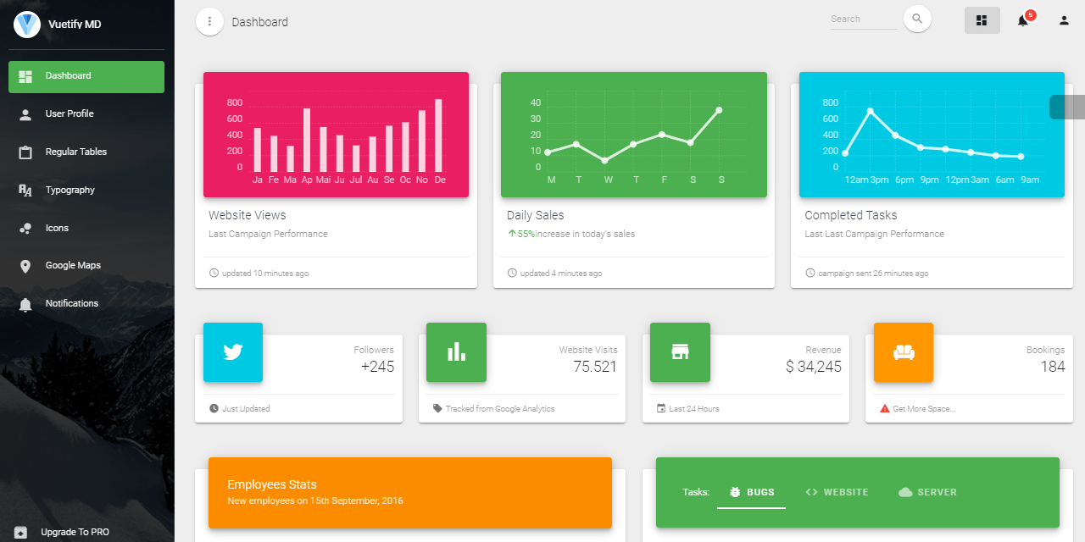Open notifications using the bell icon
Viewport: 1085px width, 542px height.
(x=1022, y=20)
